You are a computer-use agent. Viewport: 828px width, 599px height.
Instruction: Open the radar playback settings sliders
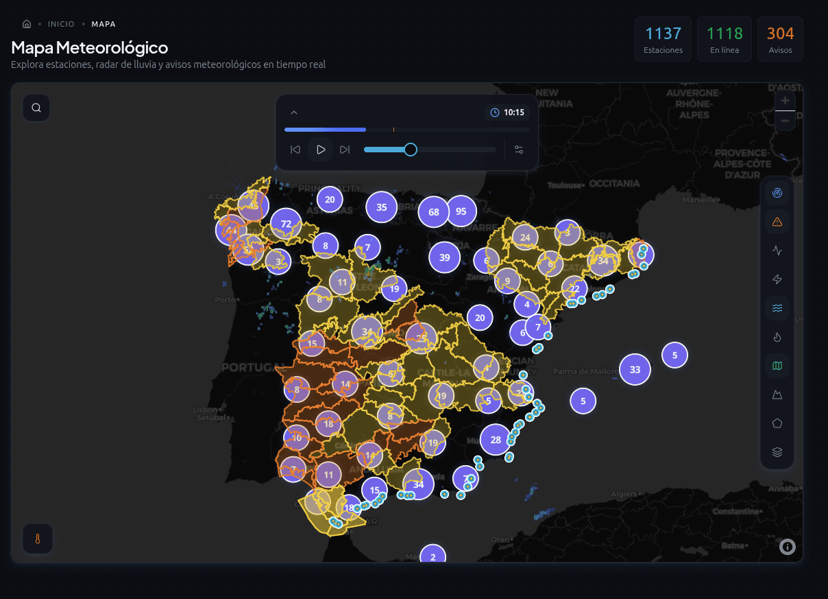coord(519,150)
